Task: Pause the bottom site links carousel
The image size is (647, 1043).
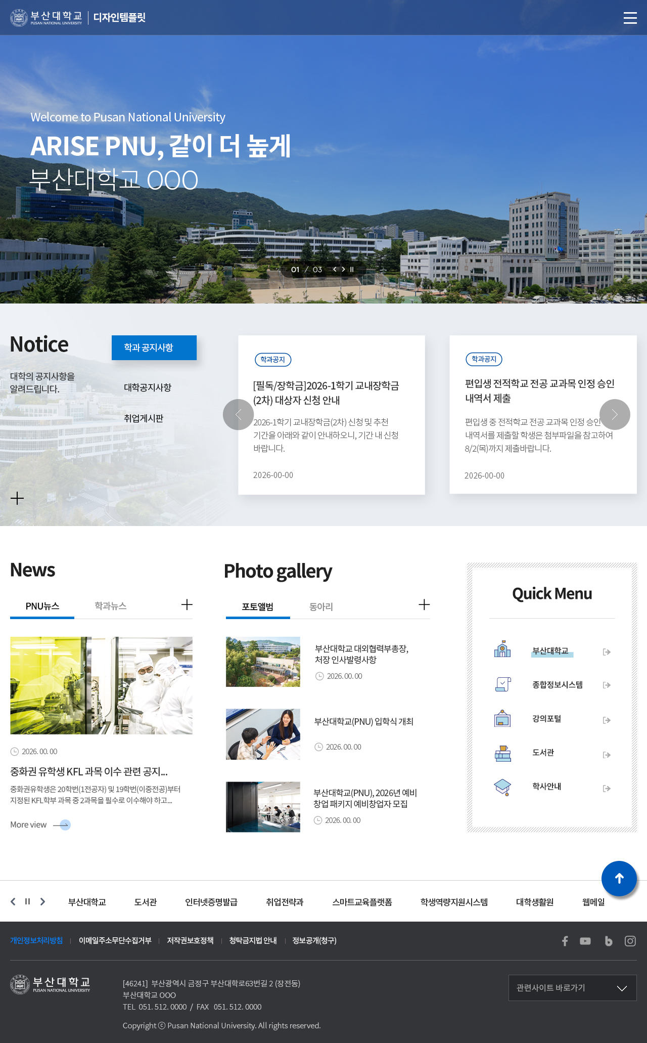Action: click(x=28, y=901)
